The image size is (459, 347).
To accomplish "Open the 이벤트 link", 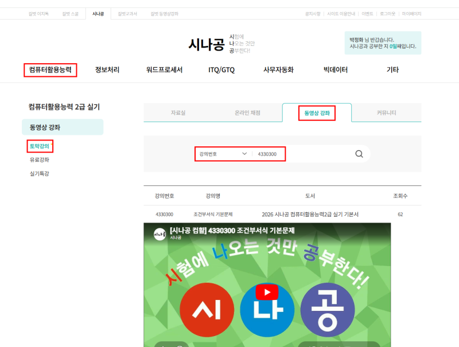I will [x=367, y=14].
